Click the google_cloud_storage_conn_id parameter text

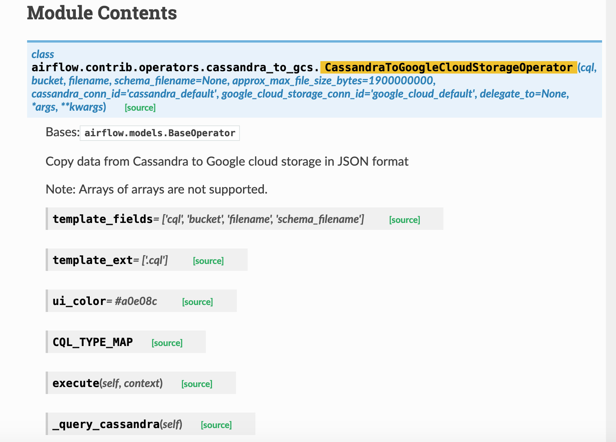[349, 94]
